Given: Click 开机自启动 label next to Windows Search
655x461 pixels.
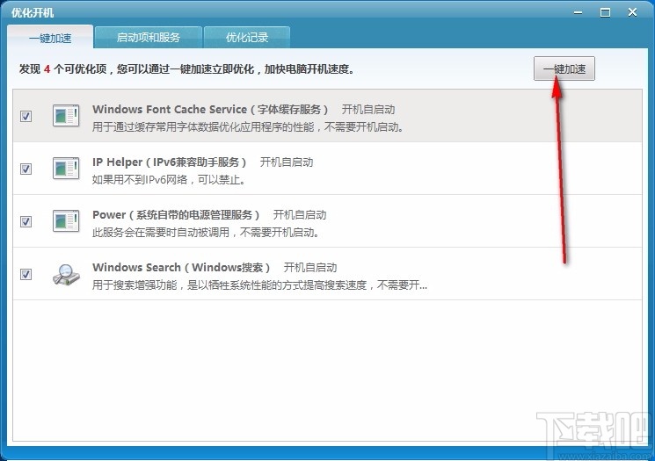Looking at the screenshot, I should [x=310, y=267].
